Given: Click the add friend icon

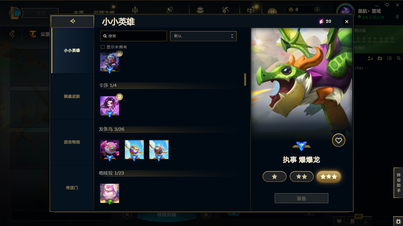Looking at the screenshot, I should (370, 58).
